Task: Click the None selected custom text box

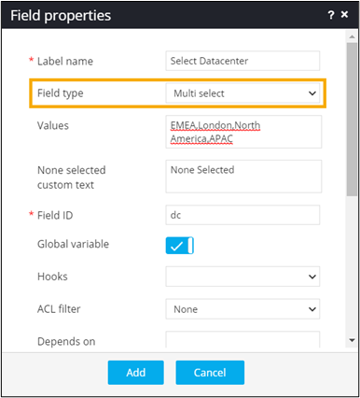Action: pyautogui.click(x=243, y=177)
